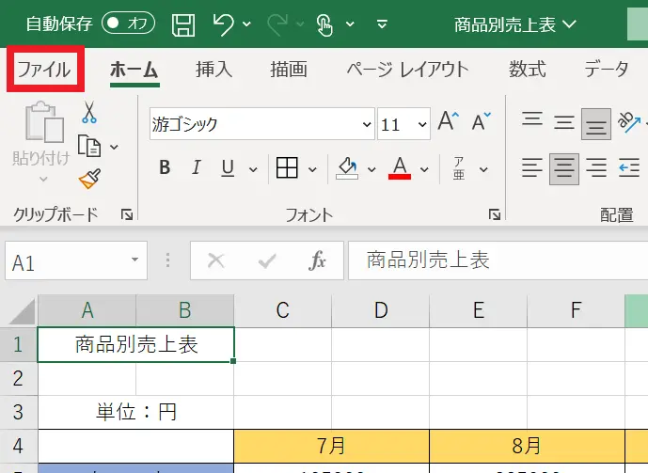648x473 pixels.
Task: Open the Font Color dropdown arrow
Action: click(x=424, y=169)
